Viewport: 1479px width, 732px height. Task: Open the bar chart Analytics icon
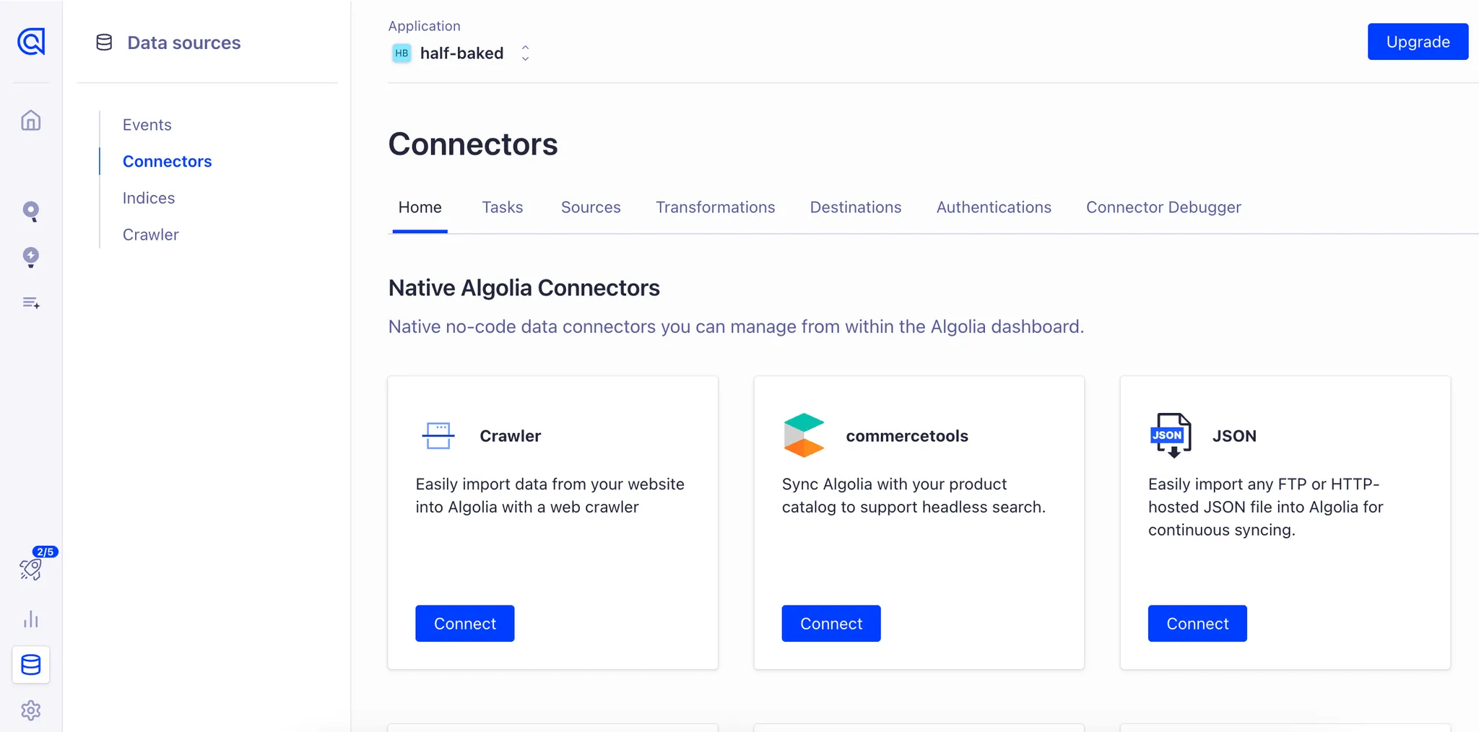(x=31, y=619)
